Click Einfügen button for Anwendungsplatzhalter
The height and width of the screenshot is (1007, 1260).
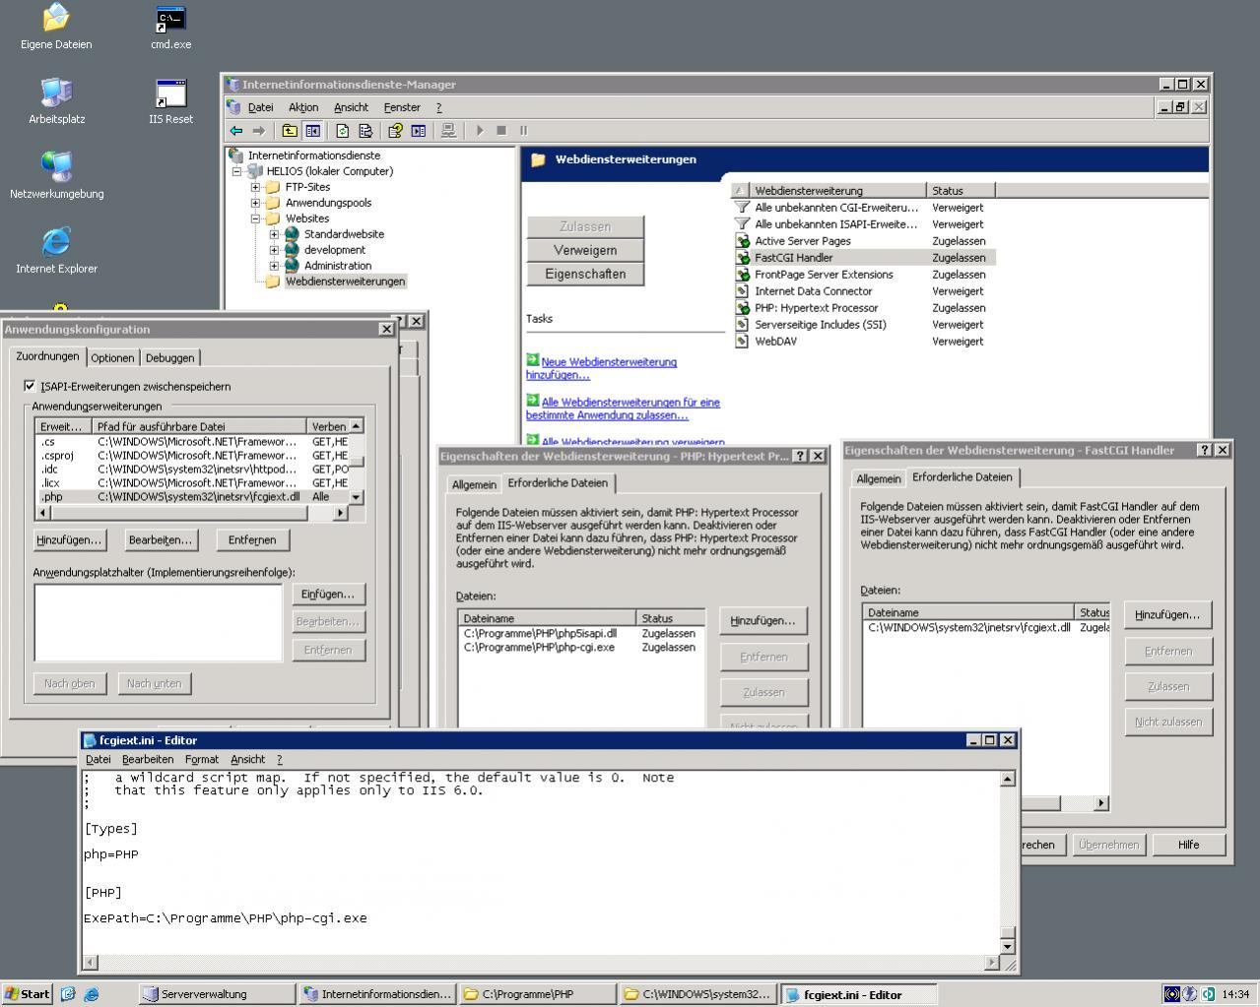click(x=328, y=594)
